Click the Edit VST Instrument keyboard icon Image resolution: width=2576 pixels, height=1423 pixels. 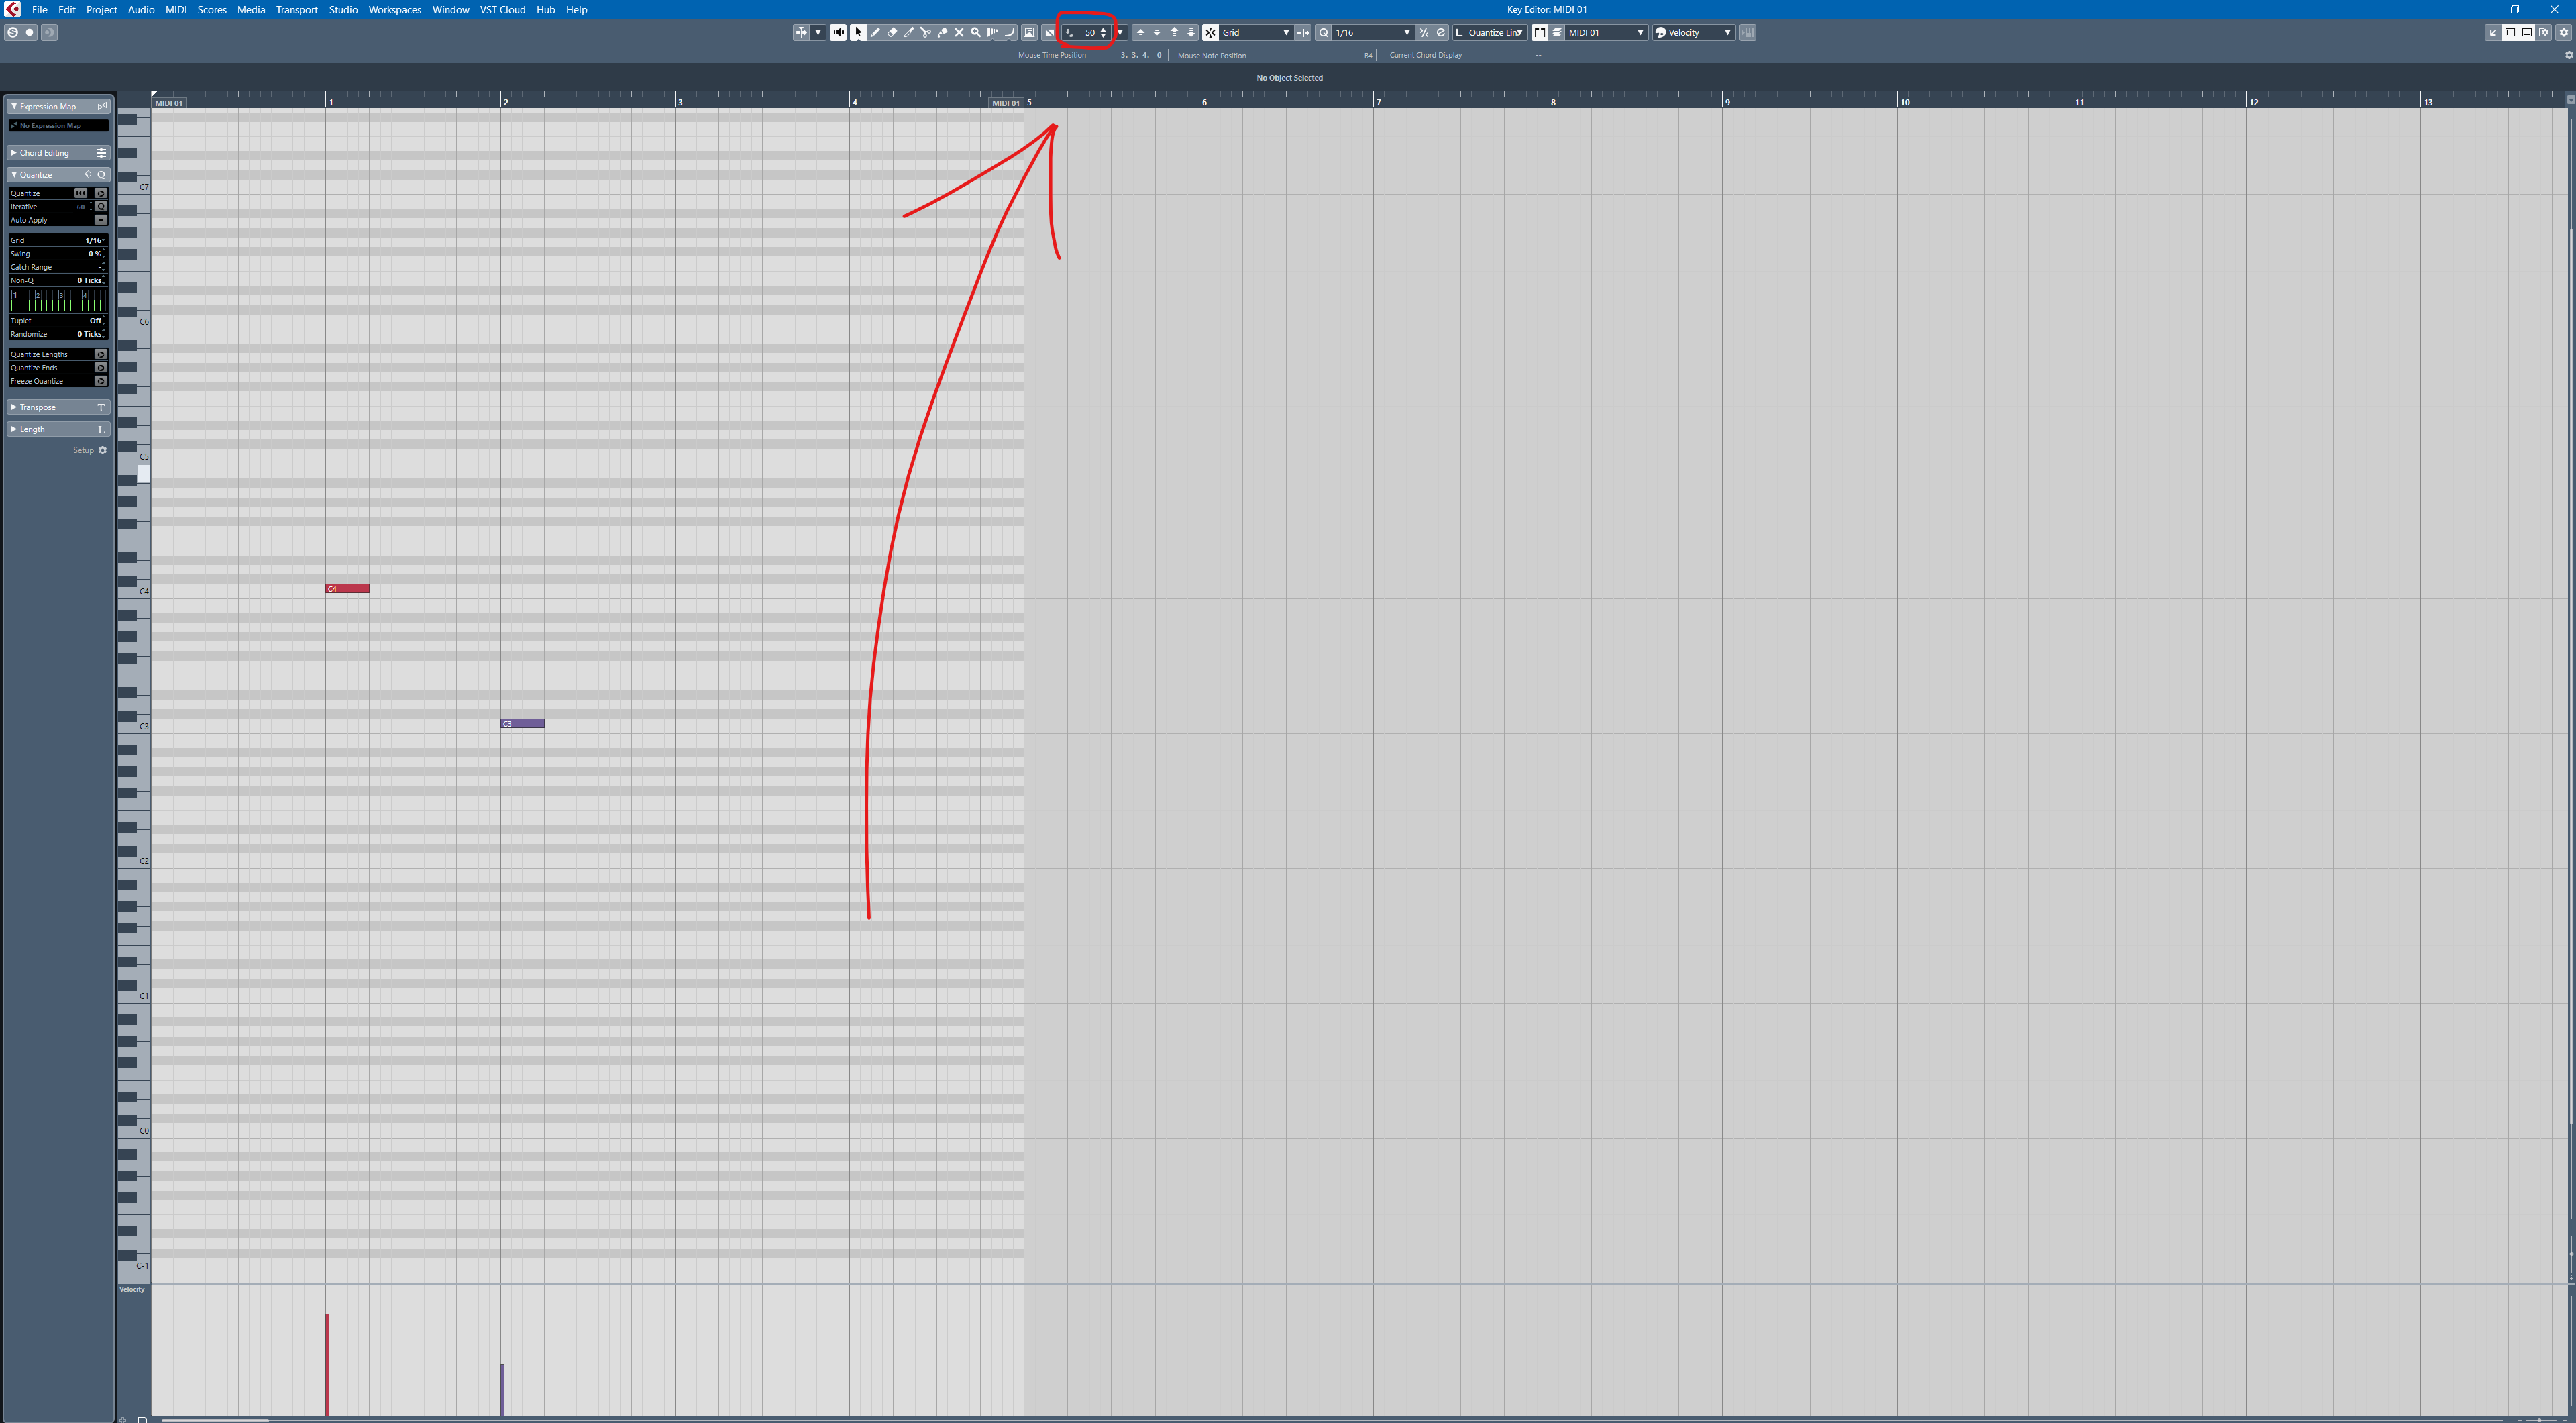click(1748, 32)
